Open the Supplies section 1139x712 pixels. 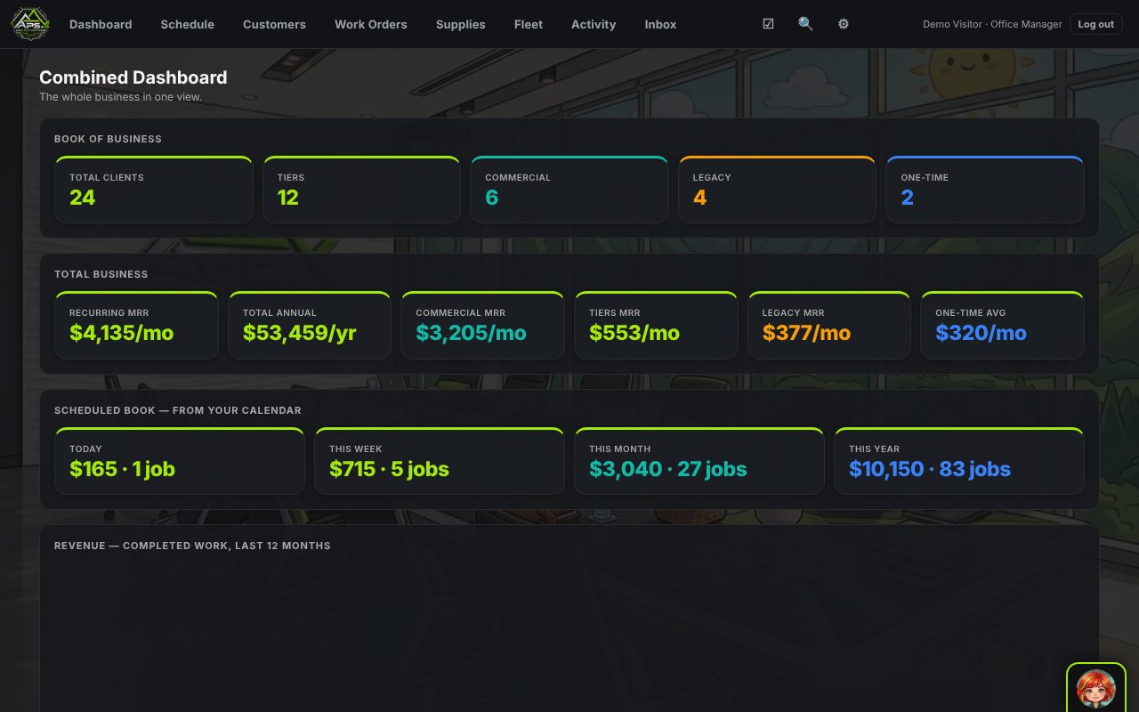point(460,24)
